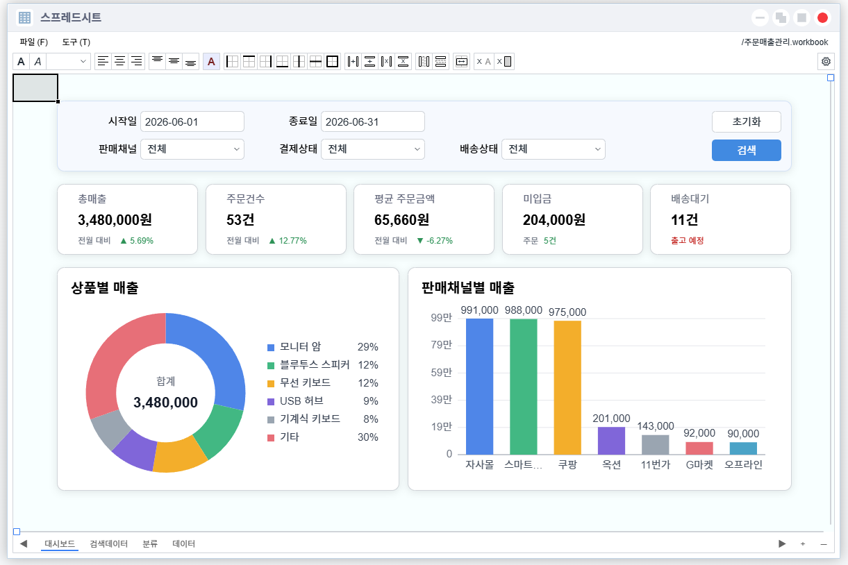Click the 총매출 3,480,000원 value
Screen dimensions: 848x565
[115, 220]
